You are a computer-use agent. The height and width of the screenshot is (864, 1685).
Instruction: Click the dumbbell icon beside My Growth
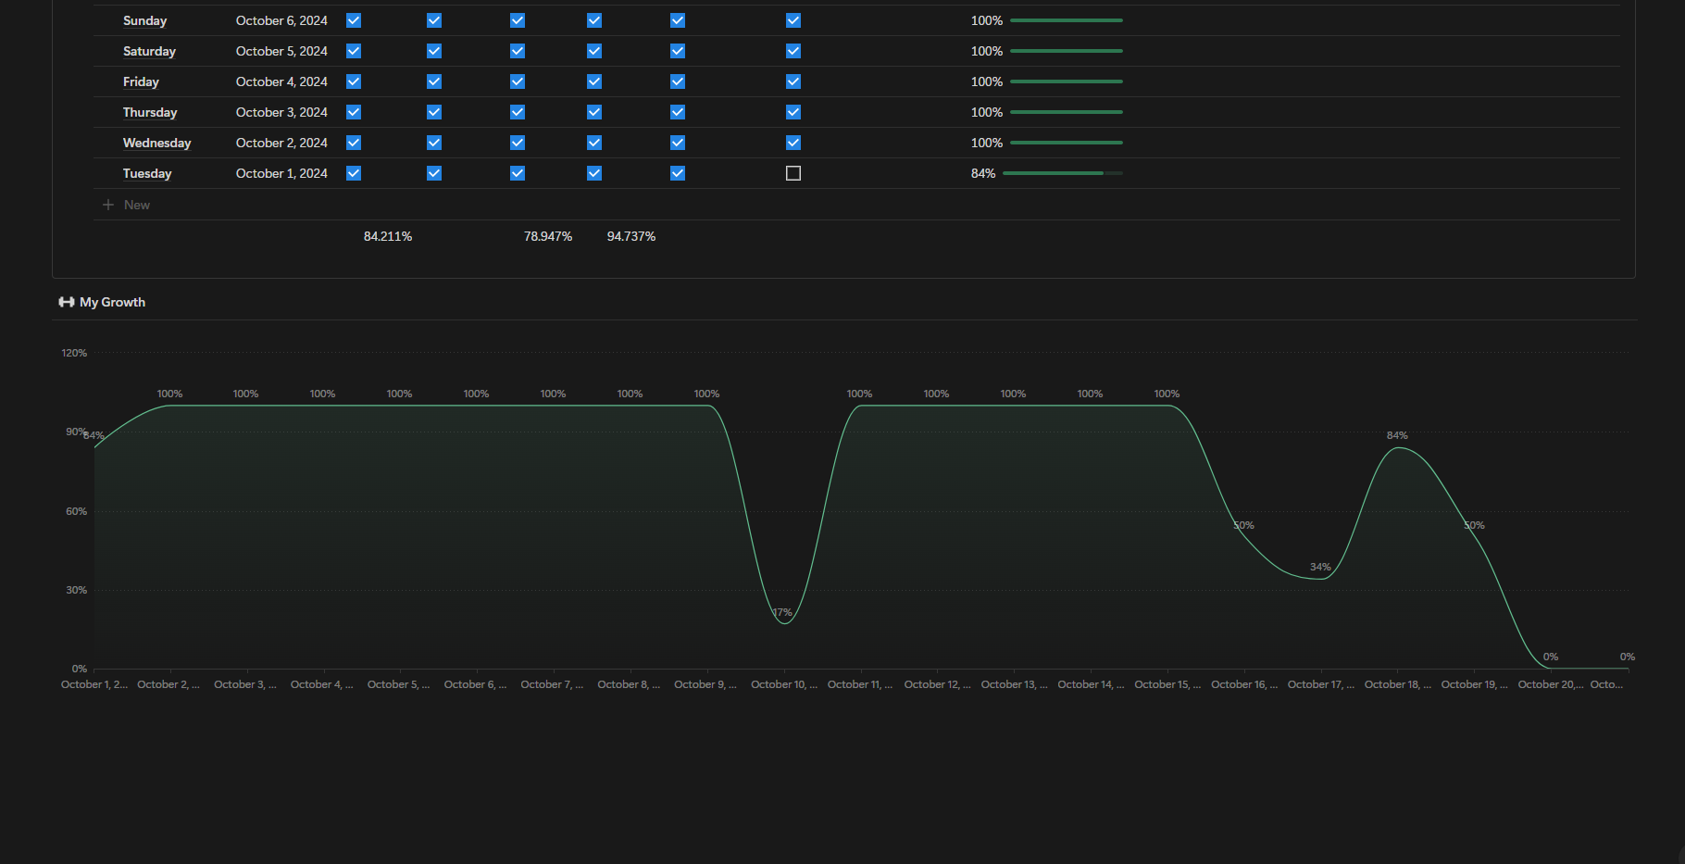point(67,302)
